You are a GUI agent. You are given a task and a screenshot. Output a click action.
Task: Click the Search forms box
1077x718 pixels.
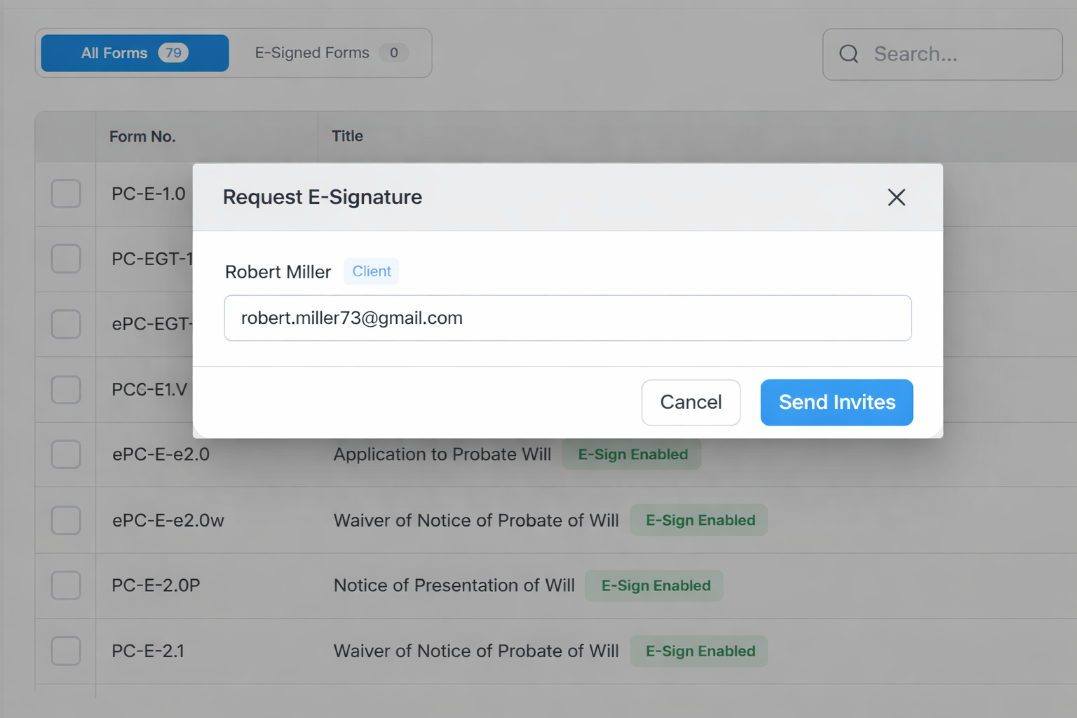click(961, 54)
